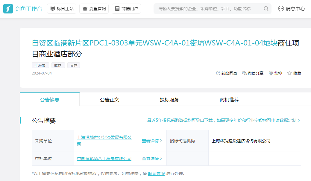Click 上海华瑞建设经济咨询有限公司 text
311x181 pixels.
coord(241,141)
